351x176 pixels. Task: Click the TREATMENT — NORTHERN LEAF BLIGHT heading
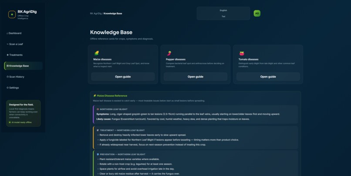click(x=122, y=130)
